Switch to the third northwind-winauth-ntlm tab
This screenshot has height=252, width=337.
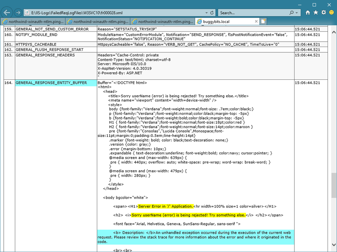pyautogui.click(x=163, y=22)
